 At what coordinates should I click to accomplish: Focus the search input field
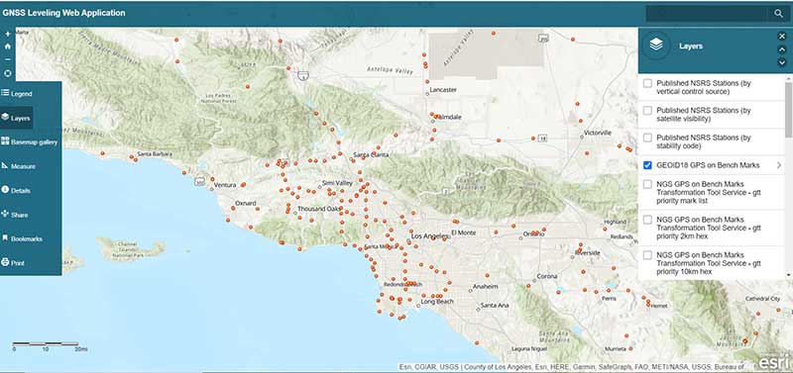(x=708, y=14)
